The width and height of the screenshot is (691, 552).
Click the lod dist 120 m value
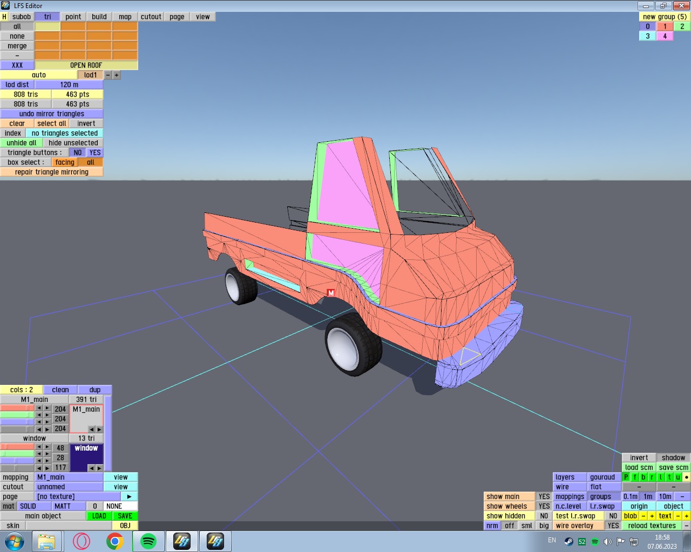pyautogui.click(x=69, y=85)
